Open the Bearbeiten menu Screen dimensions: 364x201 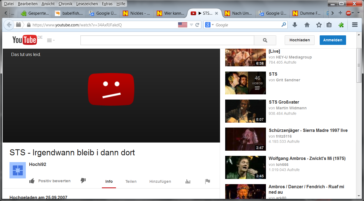28,4
